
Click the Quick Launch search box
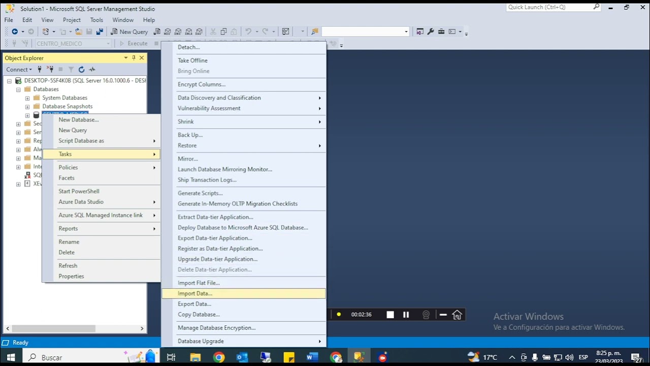(x=554, y=7)
